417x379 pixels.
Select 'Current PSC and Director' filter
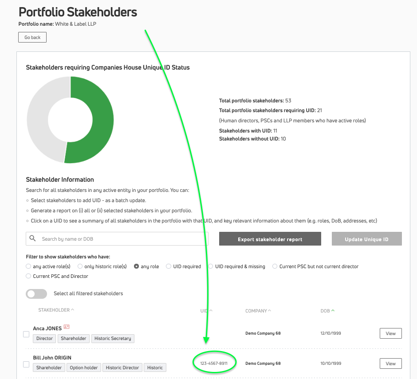coord(29,276)
